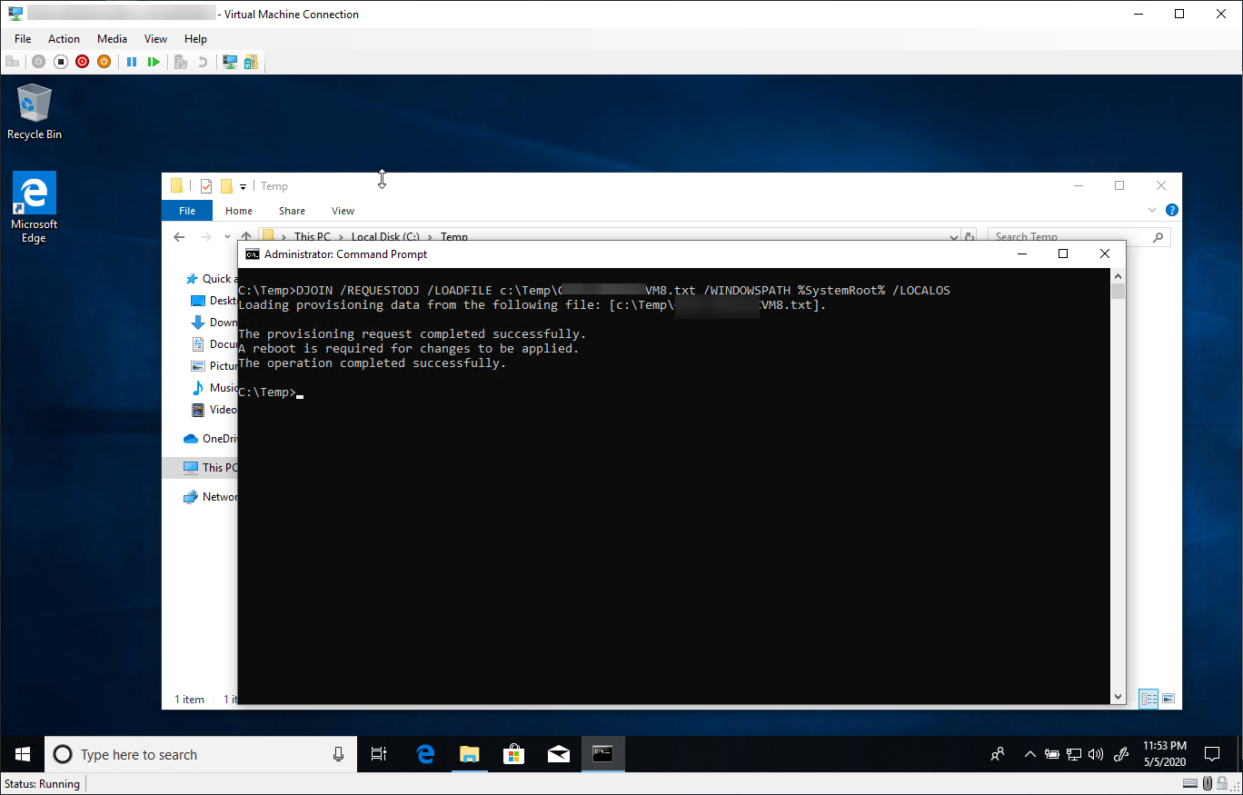Click the Explorer Forward arrow

click(205, 237)
